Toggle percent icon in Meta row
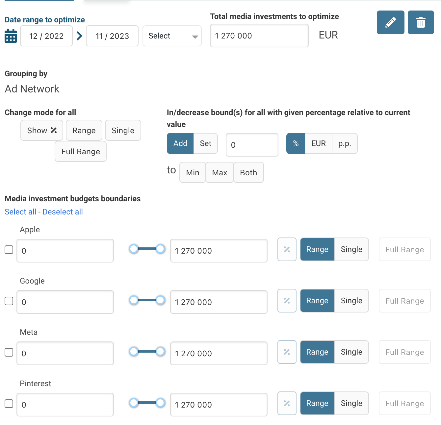 point(287,352)
